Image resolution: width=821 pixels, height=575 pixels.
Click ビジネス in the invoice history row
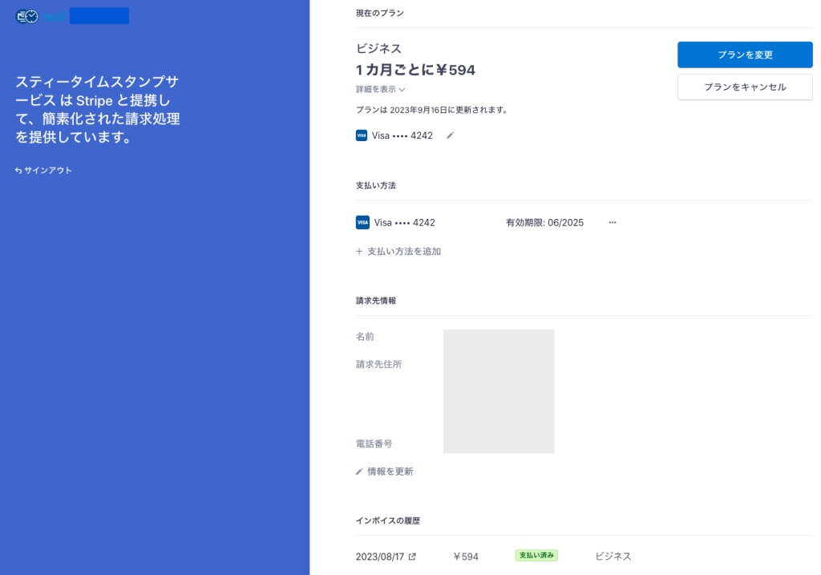(613, 556)
